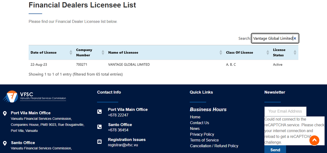Click the Name of Licensee column header

123,53
